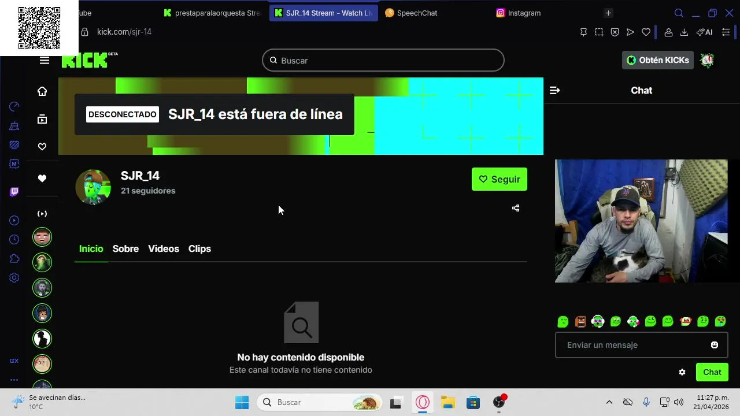The width and height of the screenshot is (740, 416).
Task: Click Windows Start button
Action: point(242,402)
